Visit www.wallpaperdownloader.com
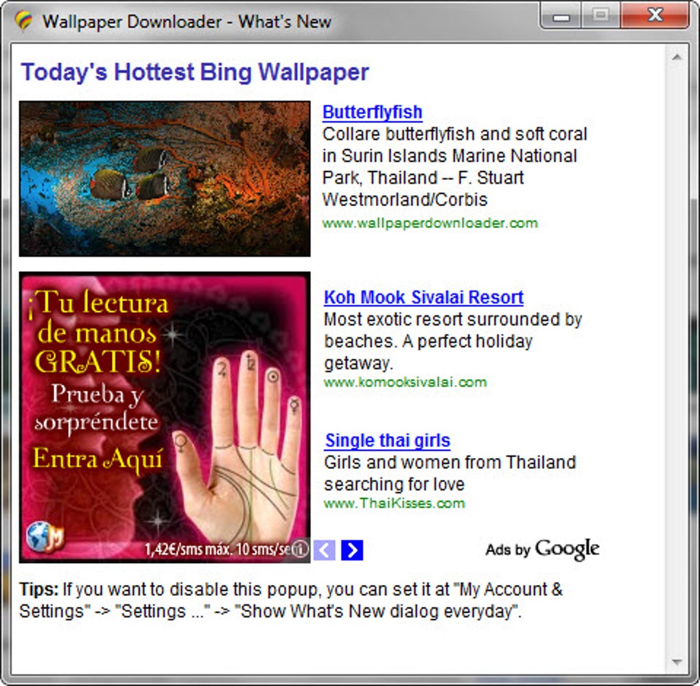 [x=430, y=223]
